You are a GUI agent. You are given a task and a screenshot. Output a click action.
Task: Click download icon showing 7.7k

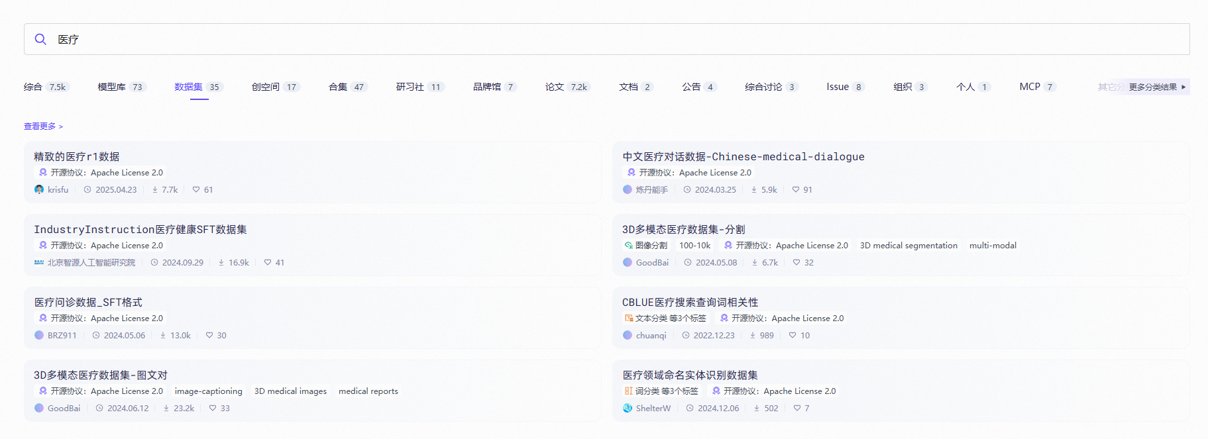coord(155,189)
